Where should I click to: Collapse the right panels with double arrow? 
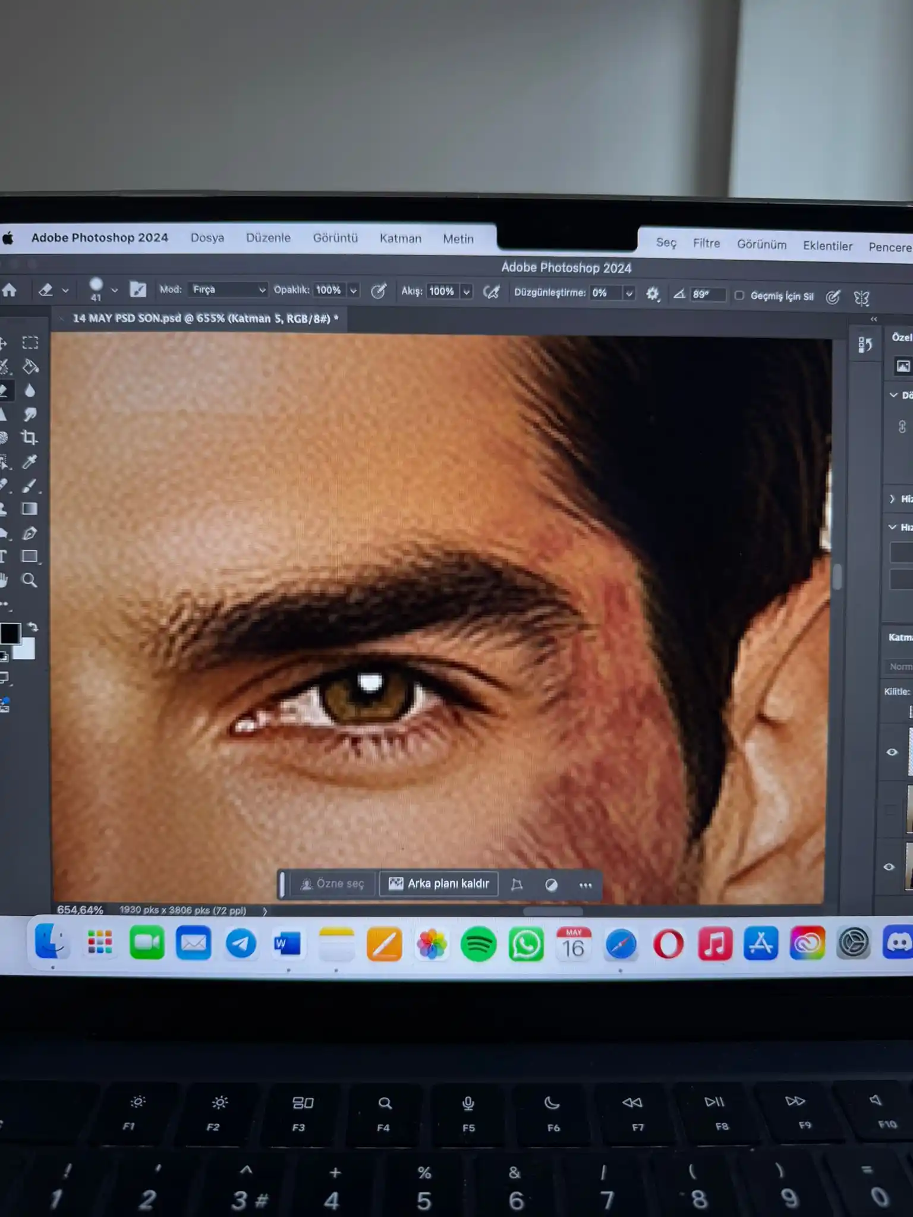click(x=874, y=320)
